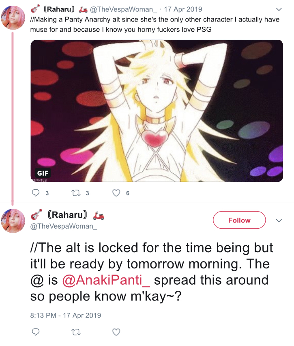The height and width of the screenshot is (346, 294).
Task: Follow the Raharu account
Action: [x=239, y=220]
